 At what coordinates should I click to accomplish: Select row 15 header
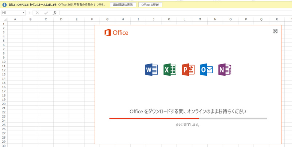4,83
